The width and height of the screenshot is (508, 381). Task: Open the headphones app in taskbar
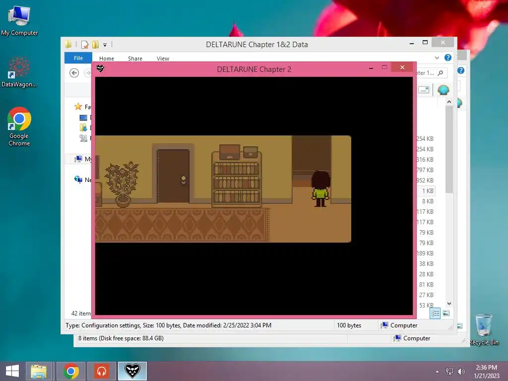[x=102, y=371]
